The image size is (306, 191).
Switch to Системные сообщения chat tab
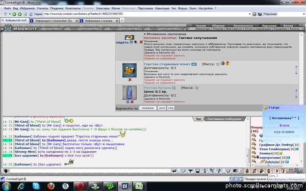point(224,119)
